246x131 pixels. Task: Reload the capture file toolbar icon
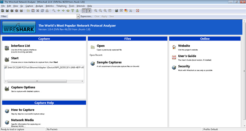tap(42, 11)
